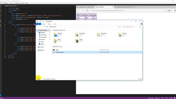Open the Share ribbon tab
The height and width of the screenshot is (99, 176).
(x=49, y=24)
